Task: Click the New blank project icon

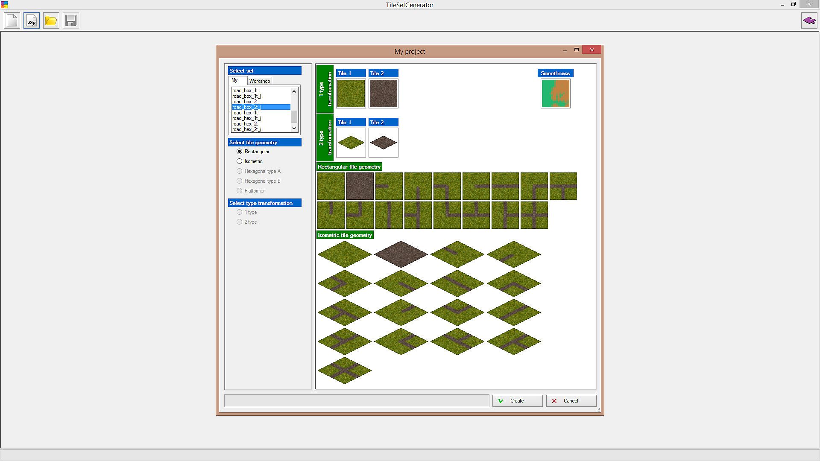Action: pyautogui.click(x=12, y=20)
